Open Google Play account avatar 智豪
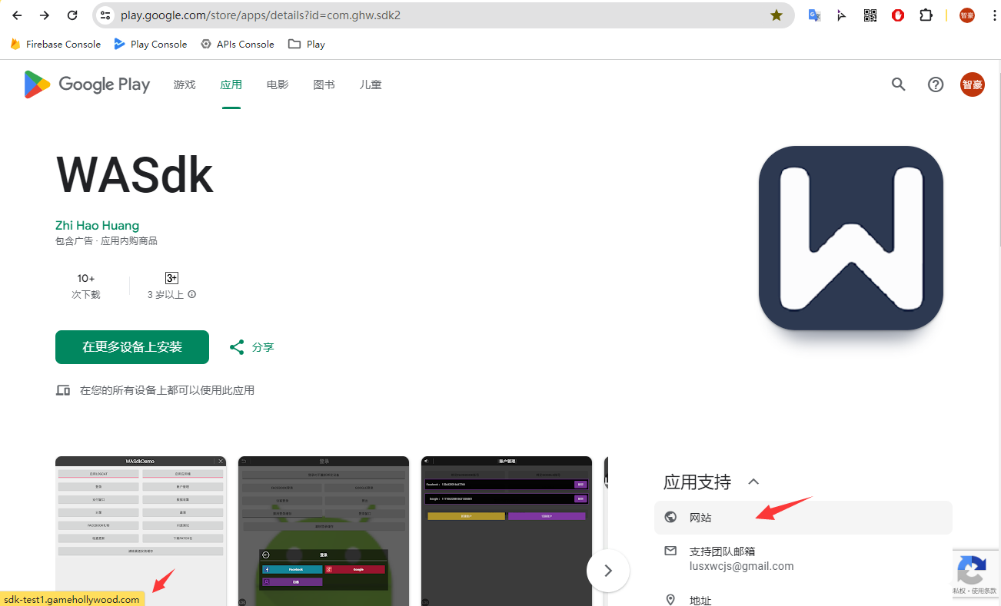This screenshot has height=606, width=1001. tap(973, 84)
